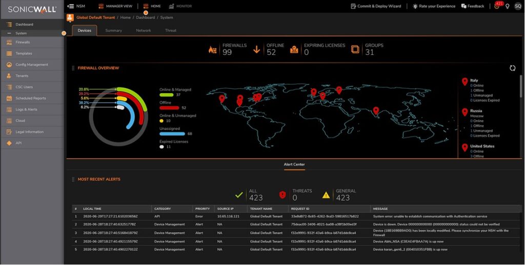Open CSC Users in the sidebar

tap(32, 87)
